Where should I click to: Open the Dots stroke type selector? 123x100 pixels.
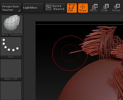pyautogui.click(x=11, y=48)
